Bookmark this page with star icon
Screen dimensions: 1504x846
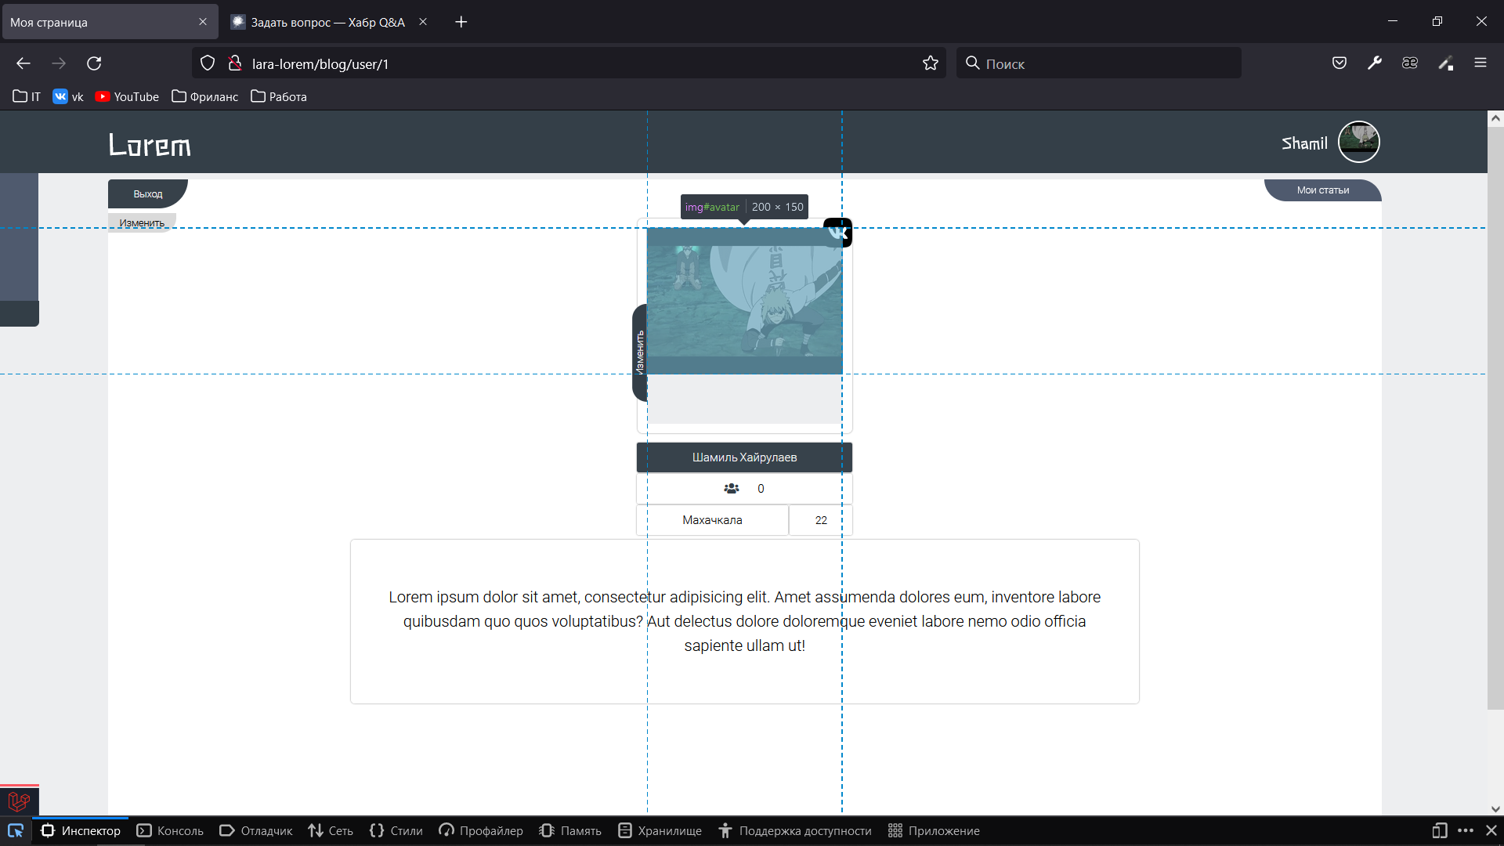click(x=931, y=63)
